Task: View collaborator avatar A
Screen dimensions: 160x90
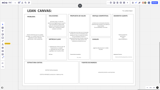Action: click(x=143, y=3)
